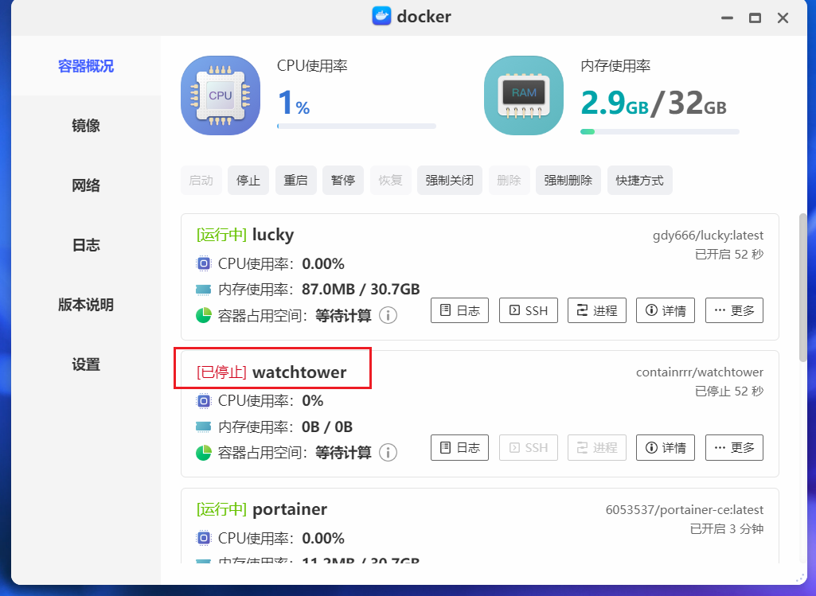Click the 重启 (restart) button

(x=295, y=180)
